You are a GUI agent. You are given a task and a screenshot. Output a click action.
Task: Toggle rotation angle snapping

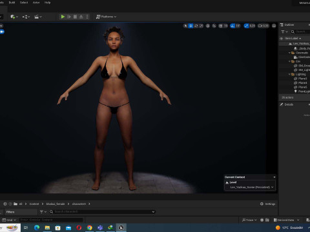pyautogui.click(x=232, y=26)
